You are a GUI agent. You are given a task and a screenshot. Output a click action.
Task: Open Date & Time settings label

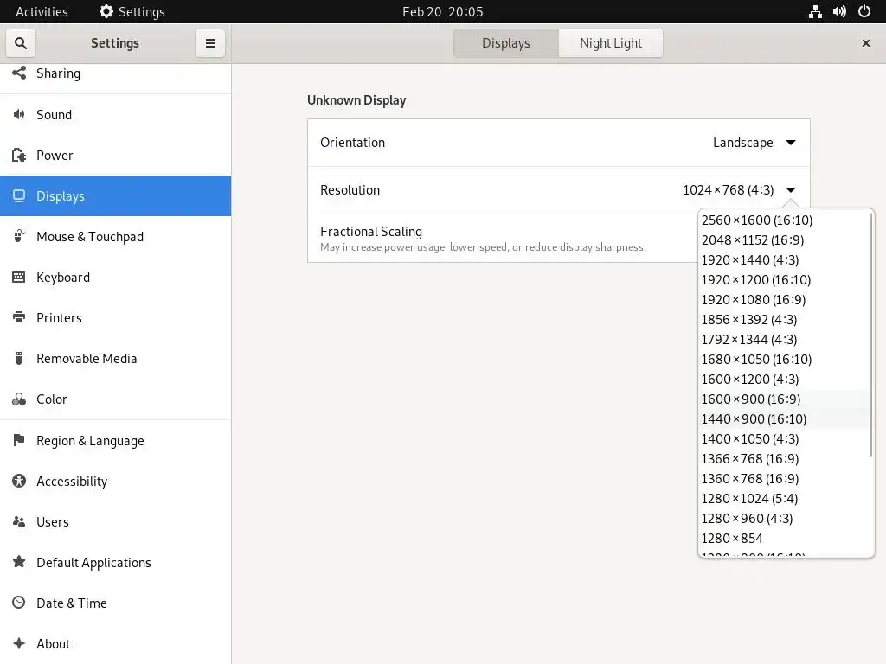tap(71, 603)
